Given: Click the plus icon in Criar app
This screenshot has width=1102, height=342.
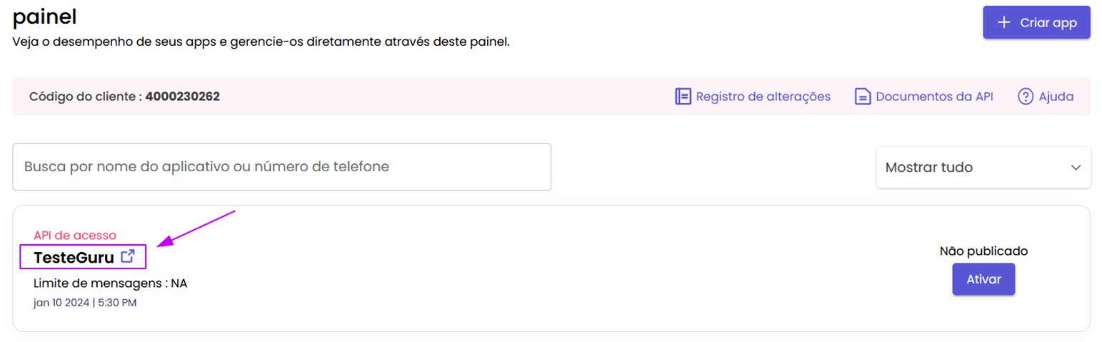Looking at the screenshot, I should tap(1004, 23).
